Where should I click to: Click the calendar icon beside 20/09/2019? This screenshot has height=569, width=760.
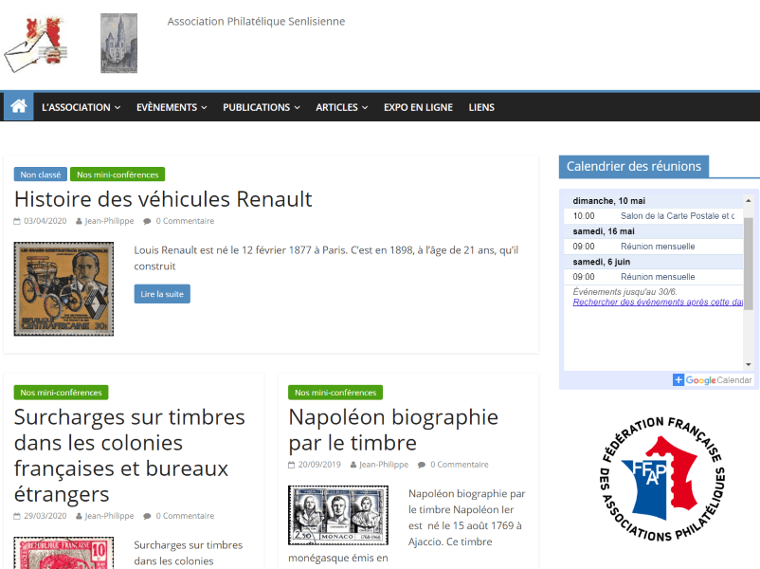click(x=291, y=465)
